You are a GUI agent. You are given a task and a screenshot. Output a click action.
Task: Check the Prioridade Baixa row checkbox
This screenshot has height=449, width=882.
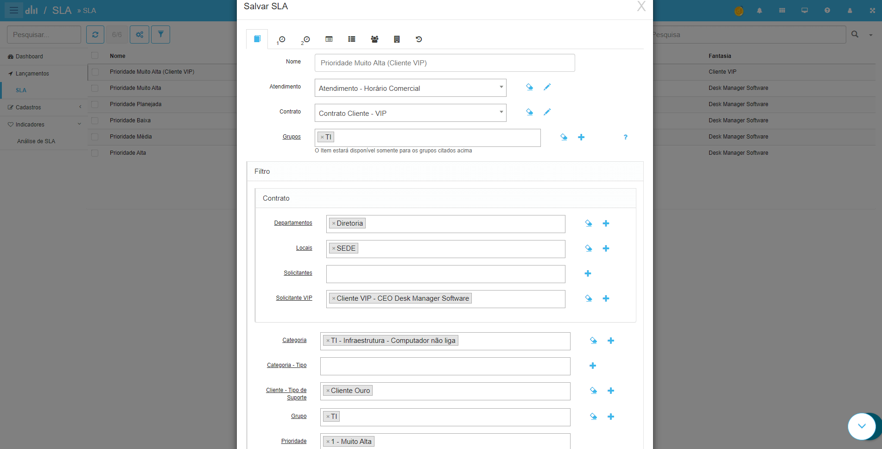coord(95,120)
